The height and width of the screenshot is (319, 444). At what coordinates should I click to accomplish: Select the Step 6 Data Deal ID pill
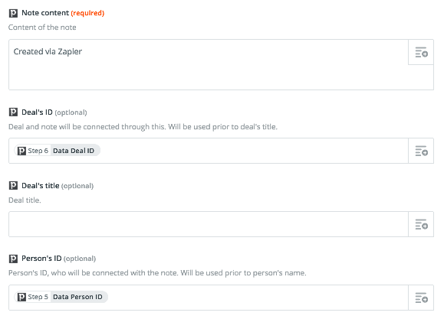coord(58,150)
